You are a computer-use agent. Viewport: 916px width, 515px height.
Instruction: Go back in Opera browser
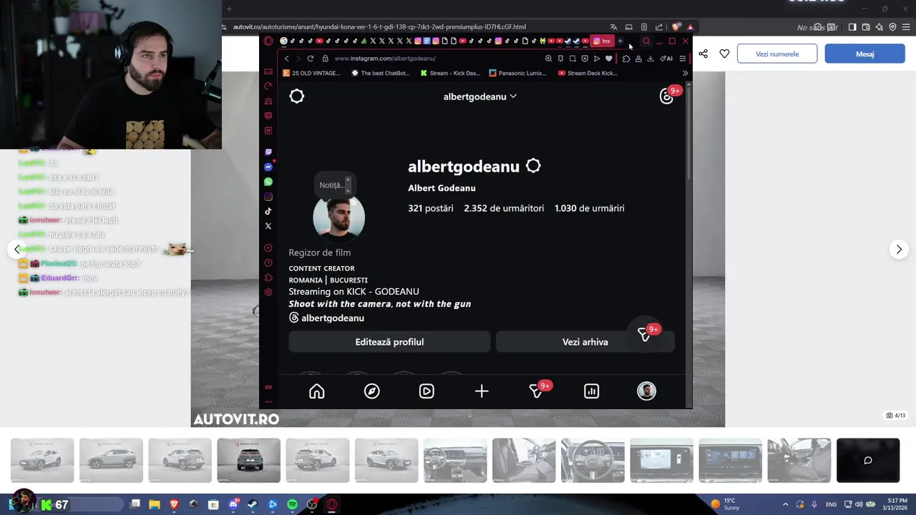coord(286,59)
